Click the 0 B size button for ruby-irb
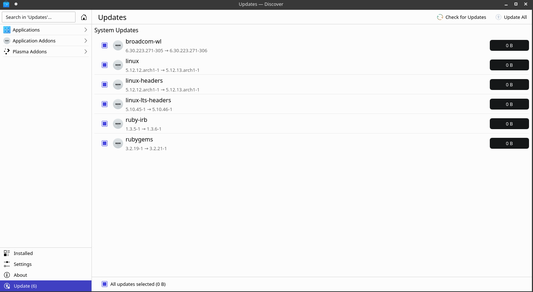Viewport: 533px width, 292px height. (509, 124)
